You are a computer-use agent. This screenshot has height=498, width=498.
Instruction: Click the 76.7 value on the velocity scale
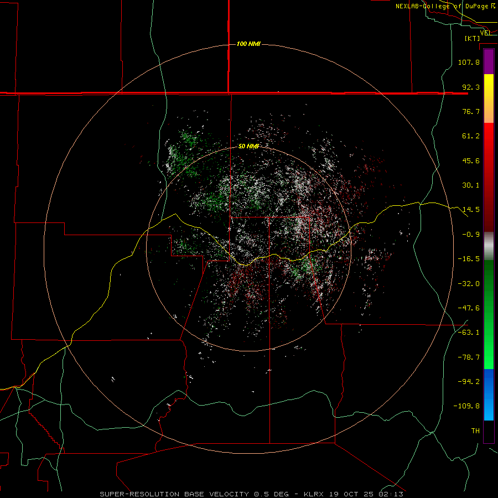pyautogui.click(x=471, y=111)
